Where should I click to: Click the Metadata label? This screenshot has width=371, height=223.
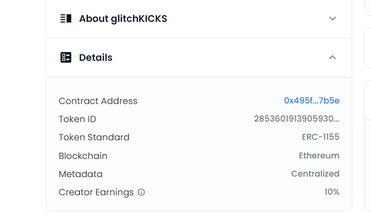tap(81, 174)
